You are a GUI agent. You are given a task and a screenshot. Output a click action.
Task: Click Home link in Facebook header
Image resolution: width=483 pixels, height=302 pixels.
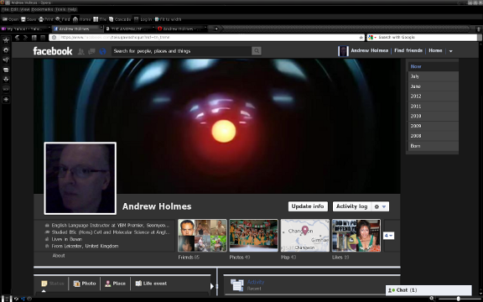[x=435, y=50]
